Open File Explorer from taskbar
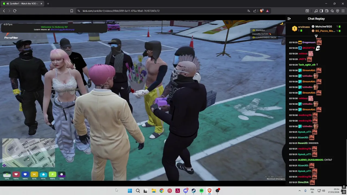 coord(154,191)
